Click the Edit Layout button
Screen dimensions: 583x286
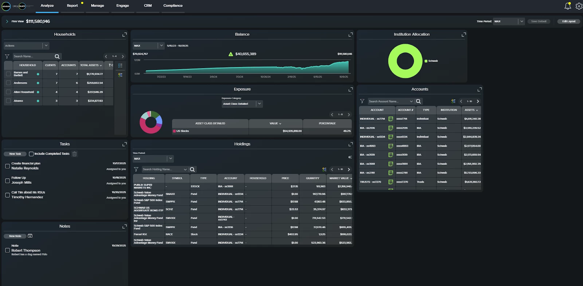click(569, 21)
